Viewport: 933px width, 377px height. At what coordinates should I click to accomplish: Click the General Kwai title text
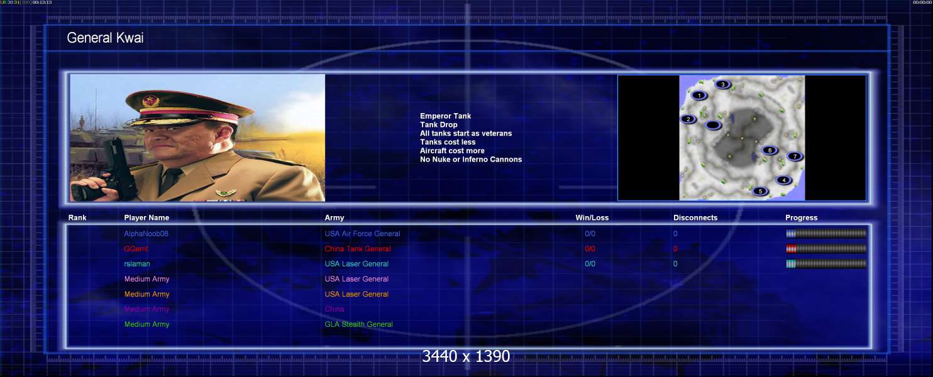pyautogui.click(x=105, y=38)
